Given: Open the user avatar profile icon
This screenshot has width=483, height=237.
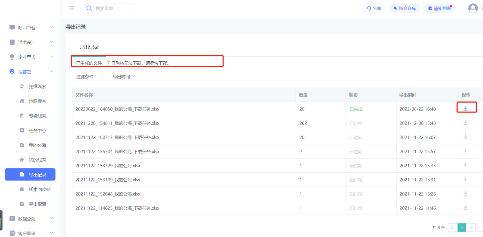Looking at the screenshot, I should [x=473, y=8].
